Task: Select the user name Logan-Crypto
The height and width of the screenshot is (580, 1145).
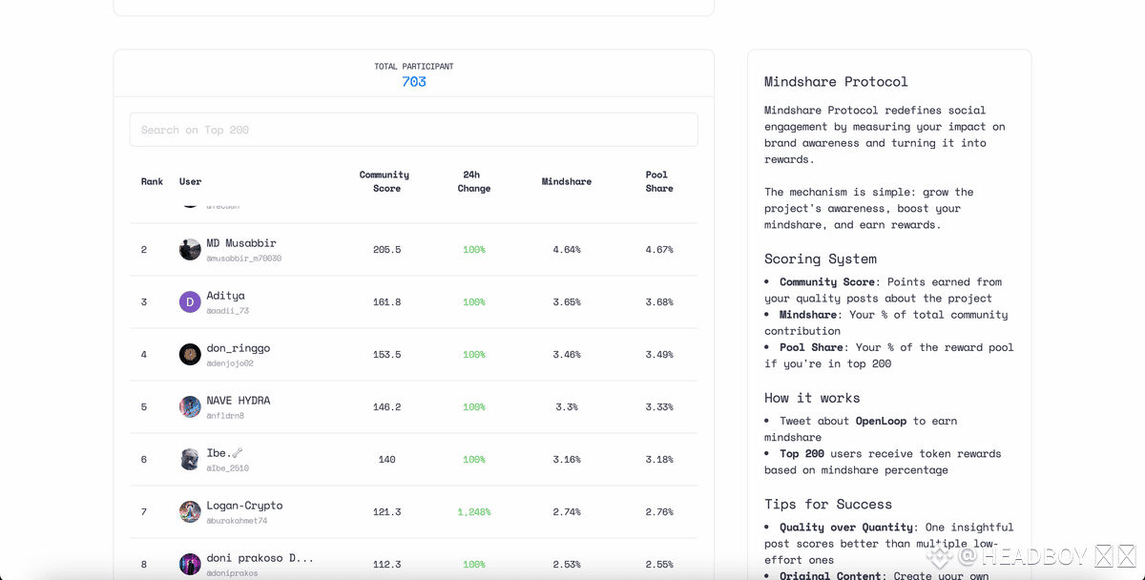Action: (244, 506)
